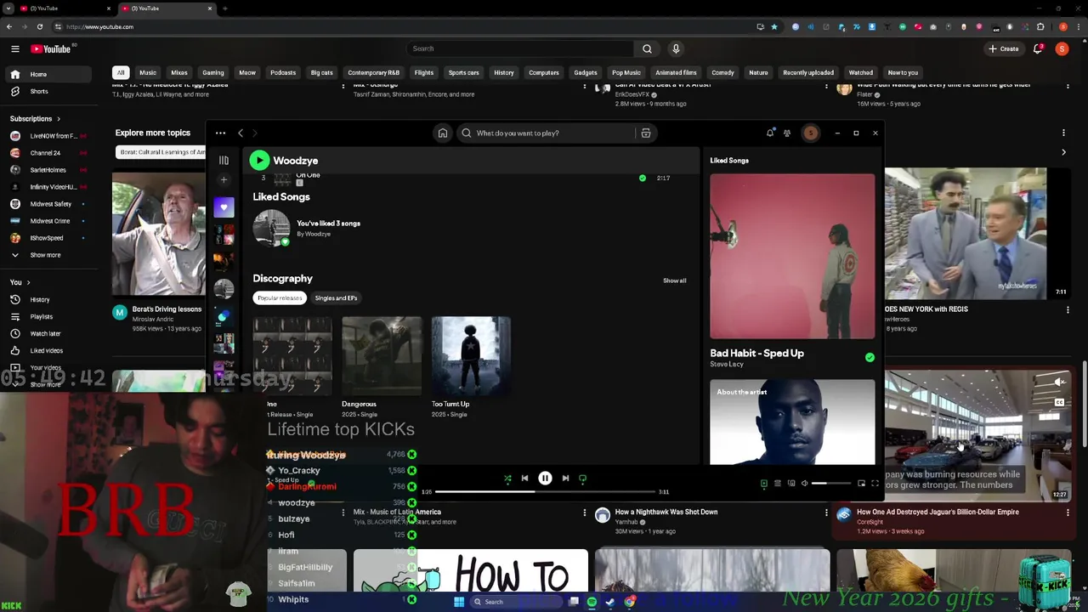The width and height of the screenshot is (1088, 612).
Task: Open YouTube hamburger guide menu
Action: point(14,49)
